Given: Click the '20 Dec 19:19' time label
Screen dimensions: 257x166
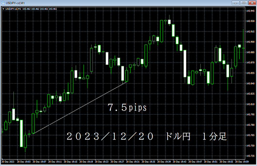Looking at the screenshot, I should tap(86, 162).
